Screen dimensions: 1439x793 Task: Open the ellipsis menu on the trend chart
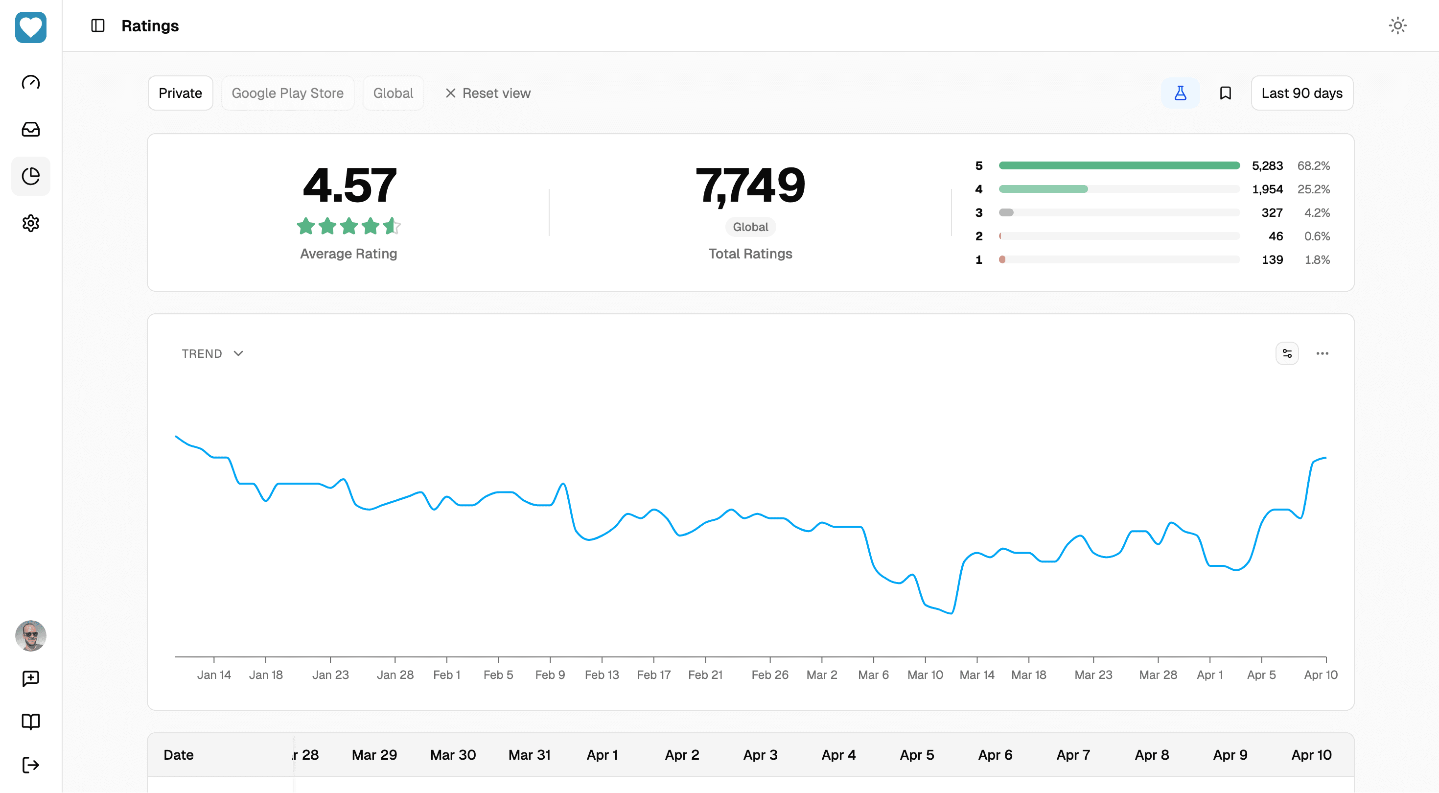1323,353
